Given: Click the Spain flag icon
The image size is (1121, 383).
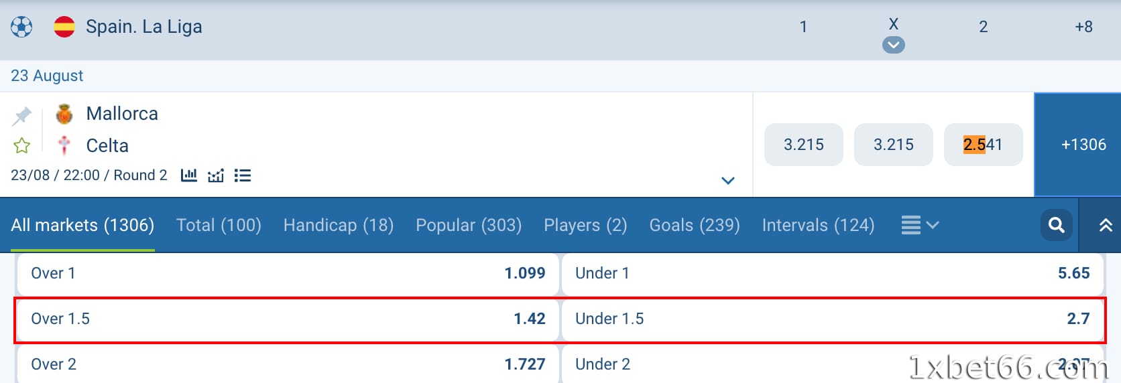Looking at the screenshot, I should click(64, 27).
